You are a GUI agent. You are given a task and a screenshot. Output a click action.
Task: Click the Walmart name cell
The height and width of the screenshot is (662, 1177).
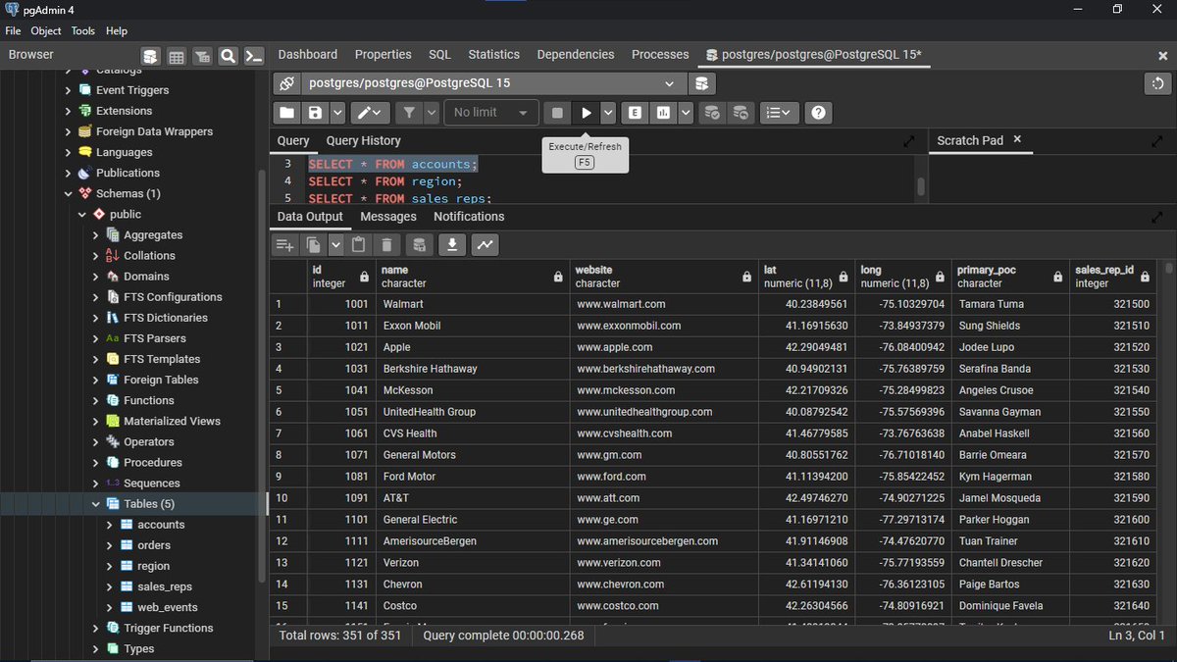(473, 304)
